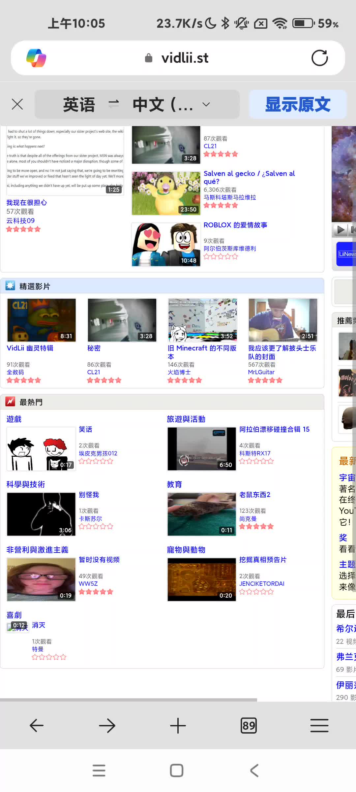Swap translation languages with arrows icon

(x=114, y=104)
